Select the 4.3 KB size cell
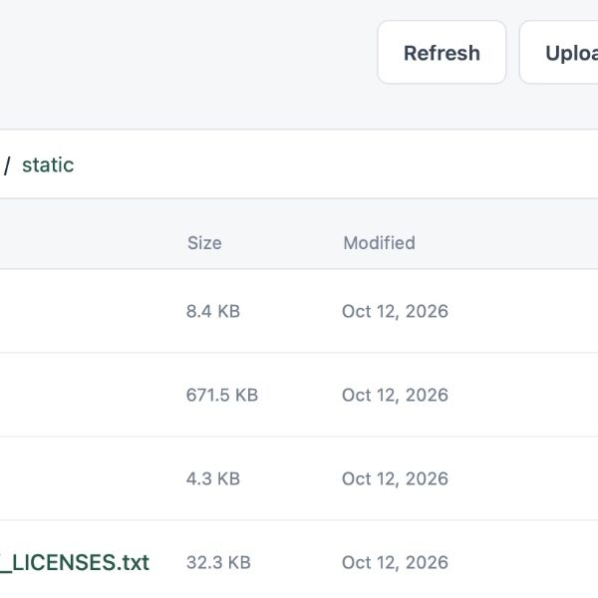598x598 pixels. (x=213, y=478)
